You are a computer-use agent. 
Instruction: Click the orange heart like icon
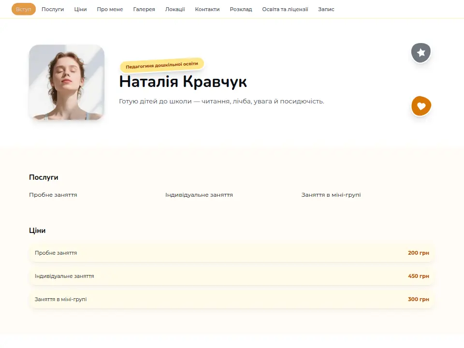point(421,106)
